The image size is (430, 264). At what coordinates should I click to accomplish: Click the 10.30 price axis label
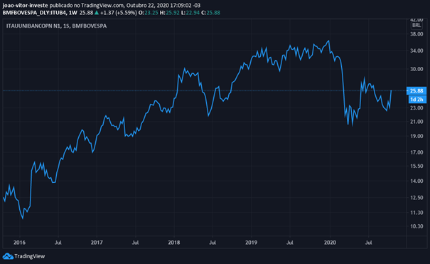tap(416, 226)
